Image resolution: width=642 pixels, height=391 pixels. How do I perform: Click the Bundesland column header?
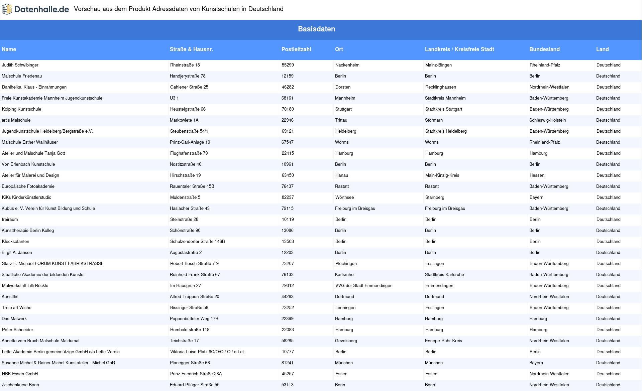[544, 49]
